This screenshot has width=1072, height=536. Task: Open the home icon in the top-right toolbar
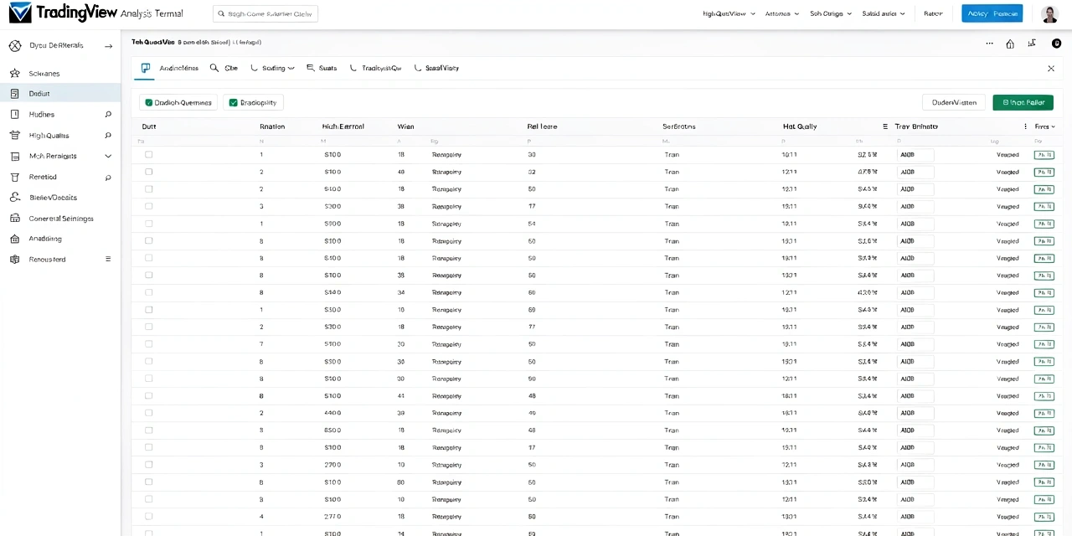[x=1010, y=44]
